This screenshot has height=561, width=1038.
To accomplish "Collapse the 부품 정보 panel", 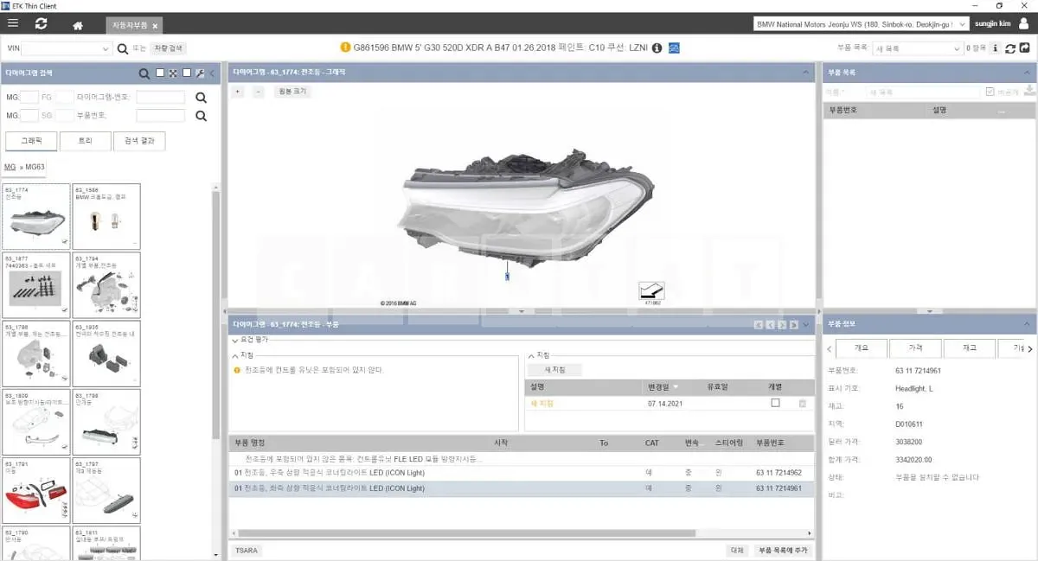I will pos(1028,325).
